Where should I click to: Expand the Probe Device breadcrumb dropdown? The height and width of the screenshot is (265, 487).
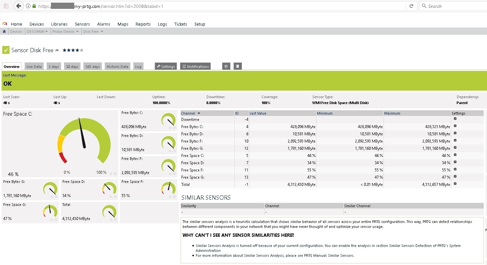coord(77,32)
